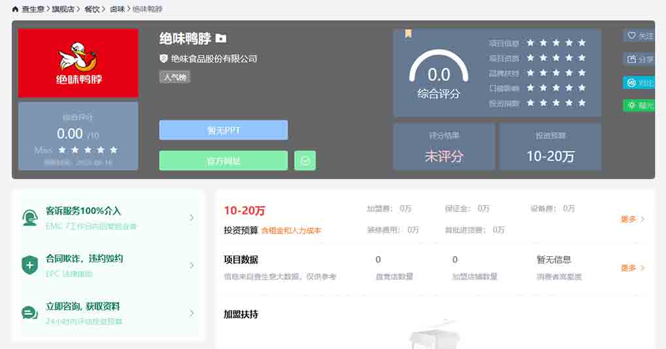Expand the 客诉服务100%介入 row chevron
This screenshot has height=349, width=666.
pos(191,218)
